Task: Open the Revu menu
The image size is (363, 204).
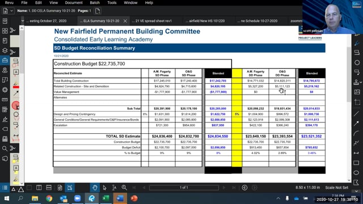Action: coord(9,3)
